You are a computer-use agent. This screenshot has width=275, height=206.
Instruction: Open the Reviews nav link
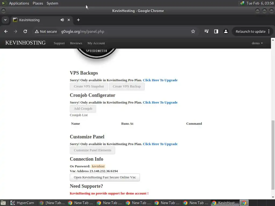click(76, 43)
